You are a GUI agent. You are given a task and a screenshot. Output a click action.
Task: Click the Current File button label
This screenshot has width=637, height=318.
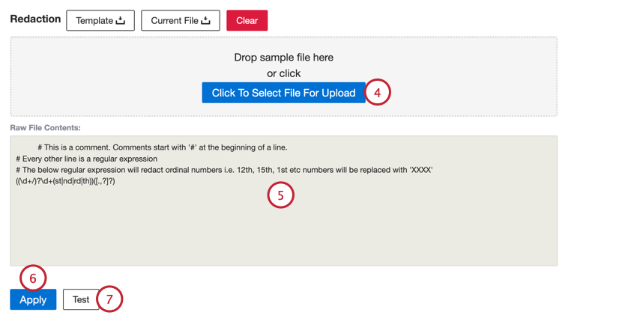pos(175,21)
